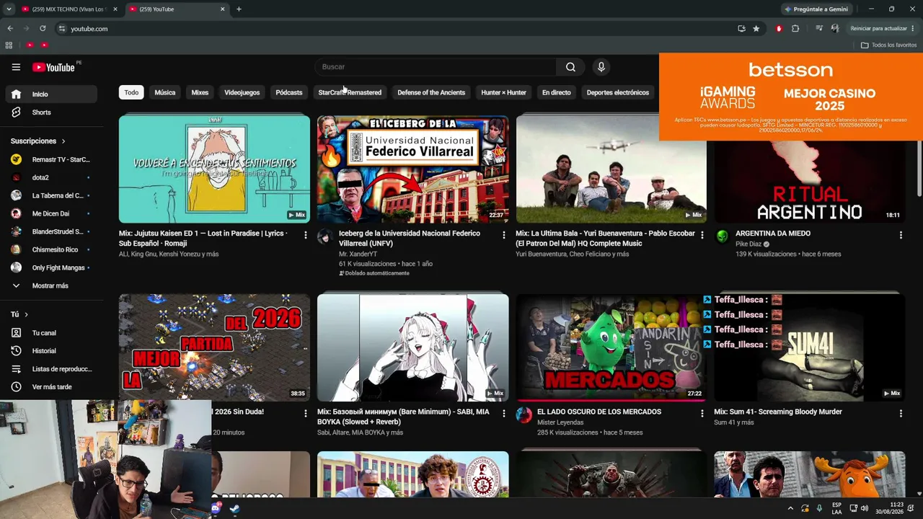The image size is (923, 519).
Task: Open Tu canal in the sidebar
Action: 51,333
